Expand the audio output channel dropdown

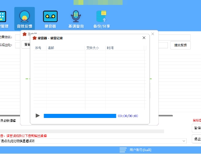(x=184, y=141)
